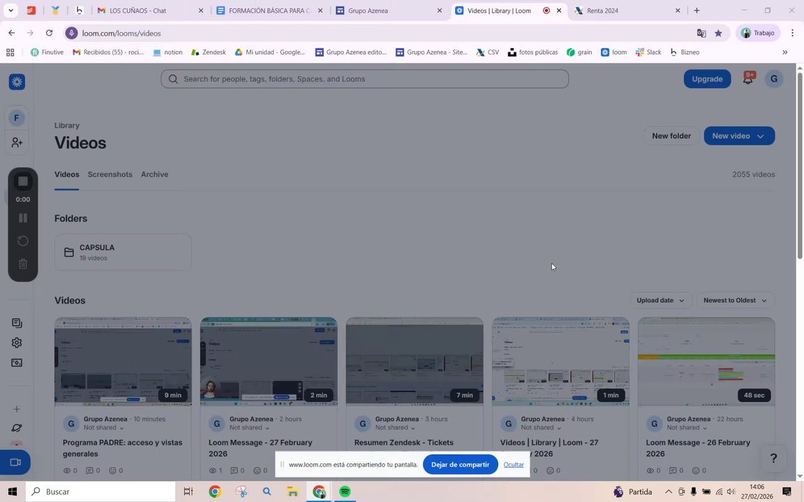Open the notifications bell

point(748,79)
